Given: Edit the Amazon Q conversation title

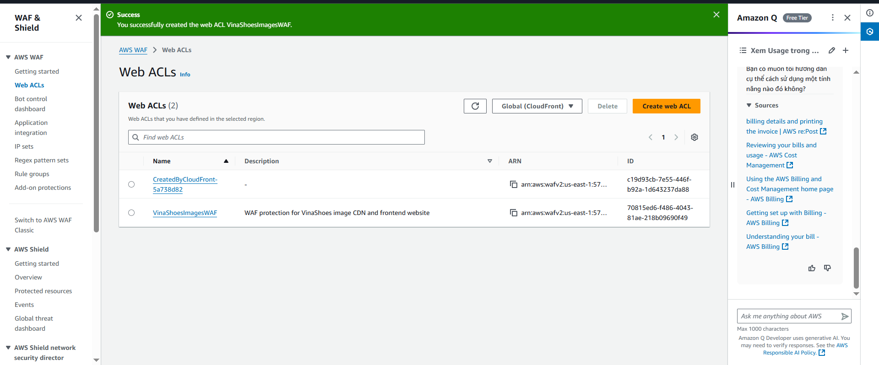Looking at the screenshot, I should [832, 50].
